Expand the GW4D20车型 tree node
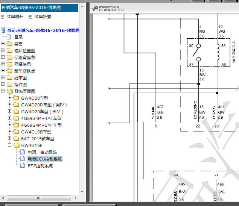The width and height of the screenshot is (239, 206). (9, 98)
